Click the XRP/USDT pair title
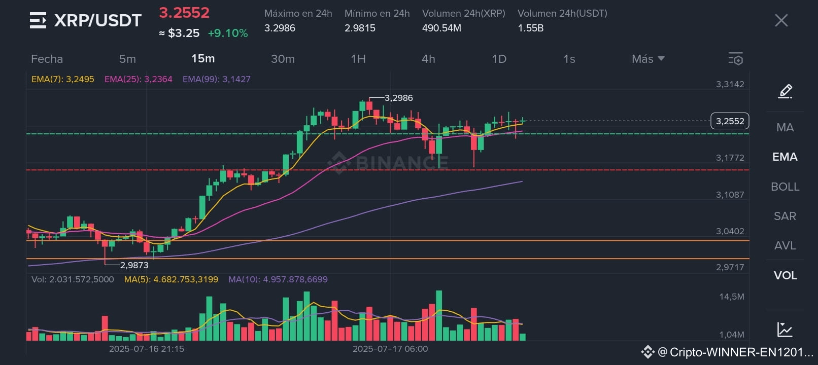The width and height of the screenshot is (818, 365). [97, 20]
